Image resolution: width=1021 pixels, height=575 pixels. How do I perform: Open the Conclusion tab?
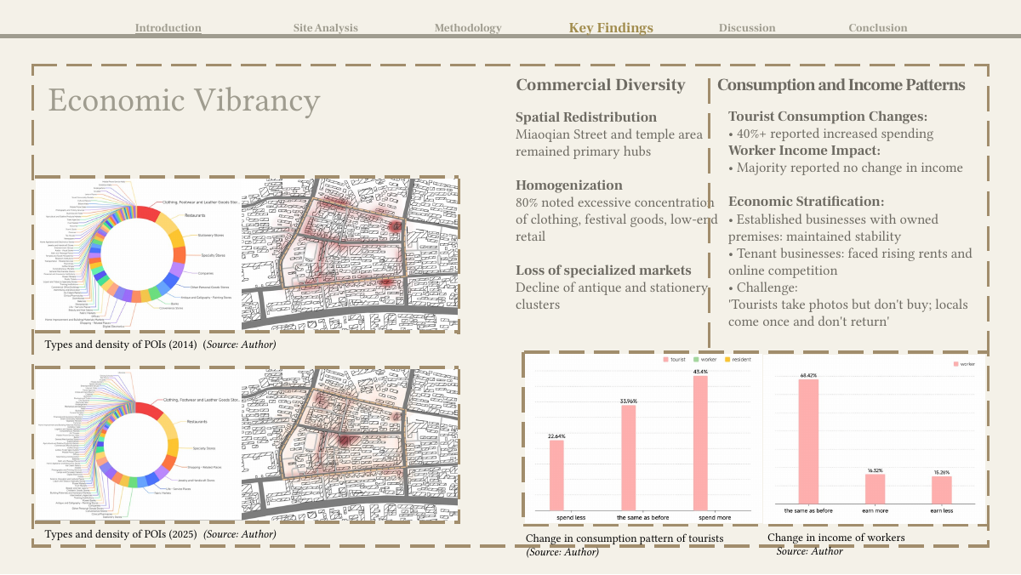[878, 28]
